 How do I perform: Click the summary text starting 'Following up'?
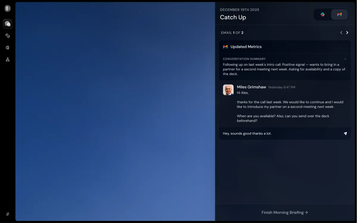click(x=284, y=69)
